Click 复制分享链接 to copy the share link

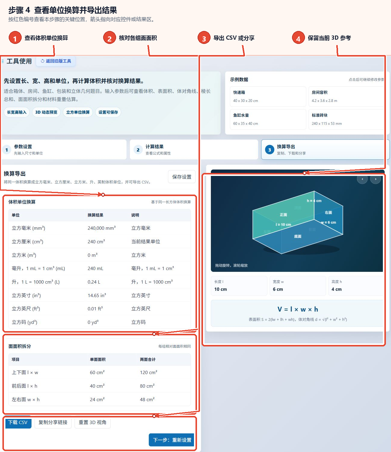[x=53, y=423]
